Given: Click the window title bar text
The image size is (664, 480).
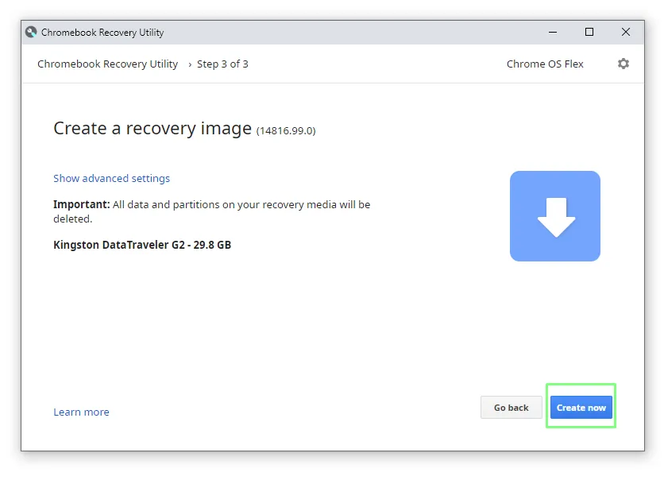Looking at the screenshot, I should (x=102, y=33).
